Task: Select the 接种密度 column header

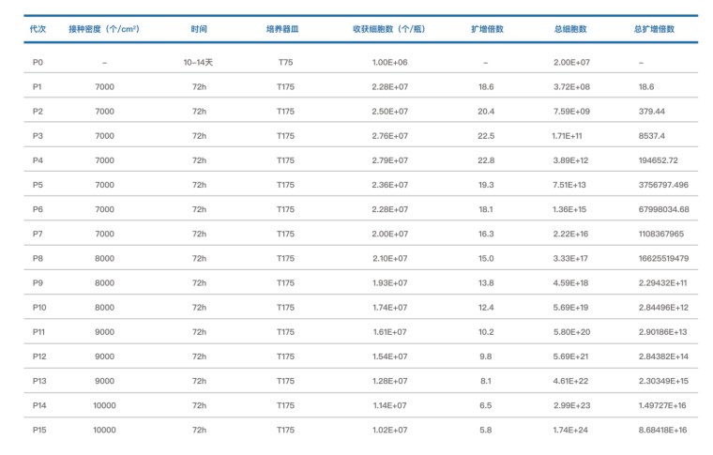Action: click(x=104, y=29)
